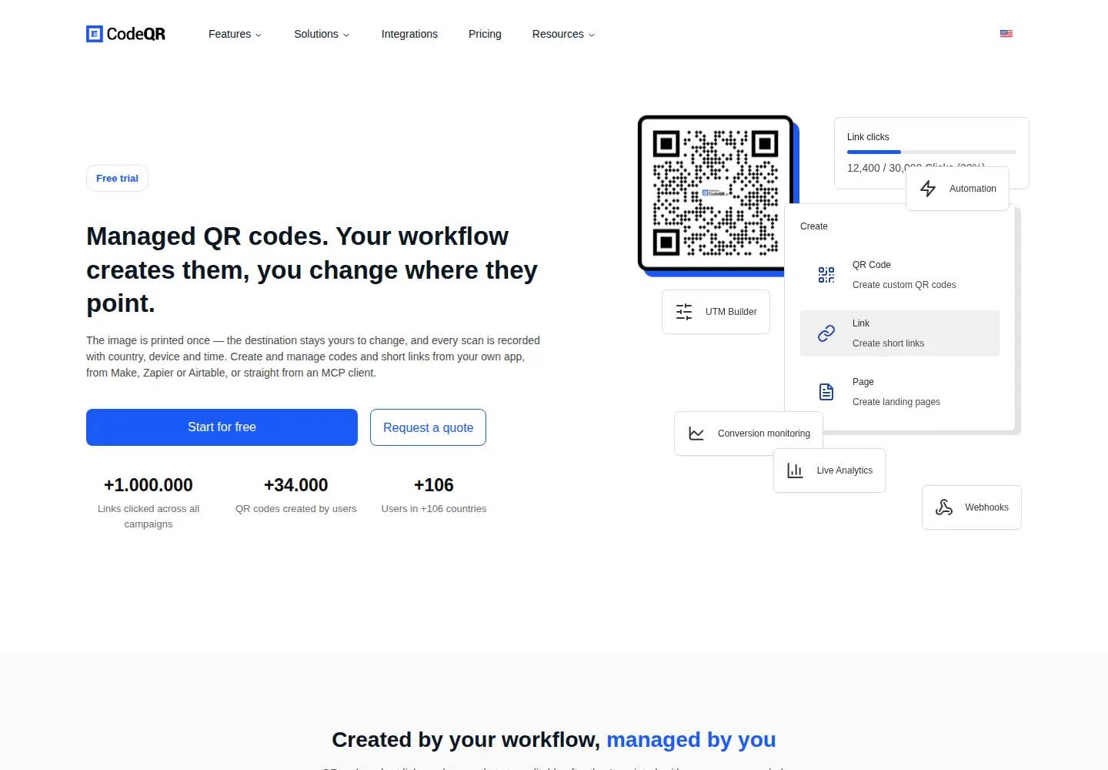The height and width of the screenshot is (770, 1108).
Task: Click the 'Webhooks' label
Action: click(x=986, y=507)
